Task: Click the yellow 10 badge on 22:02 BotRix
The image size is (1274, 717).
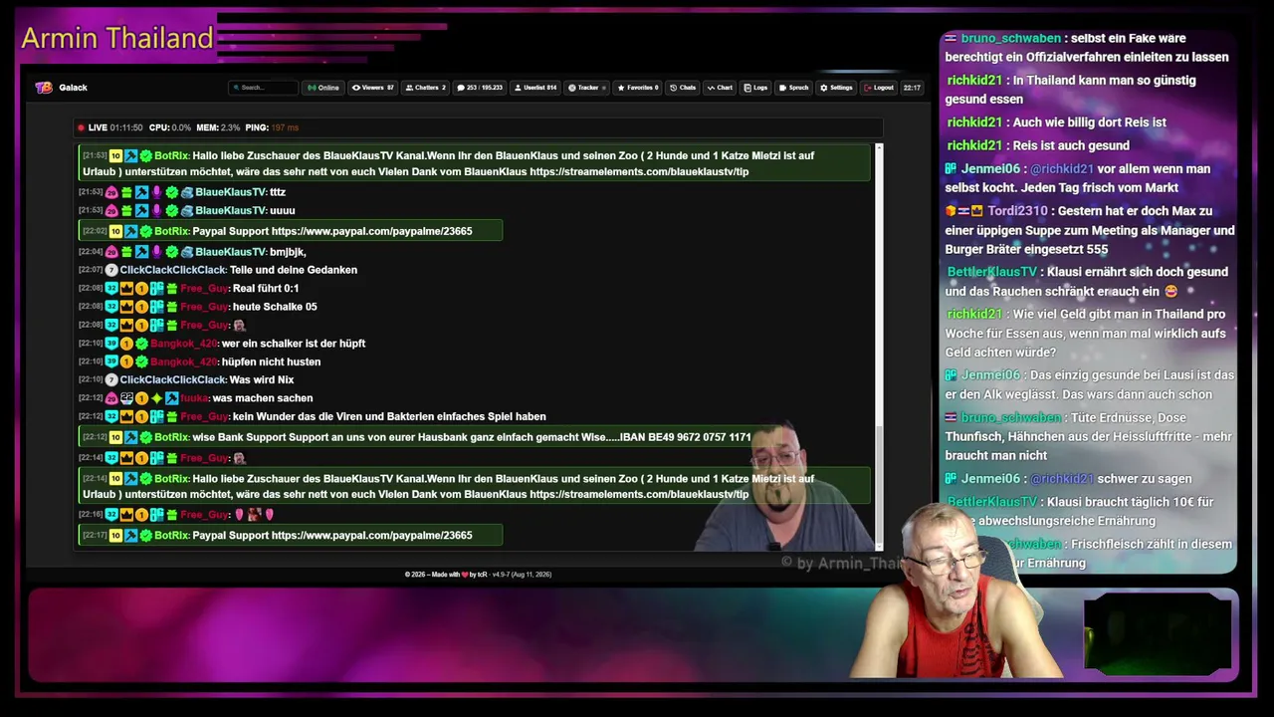Action: click(115, 231)
